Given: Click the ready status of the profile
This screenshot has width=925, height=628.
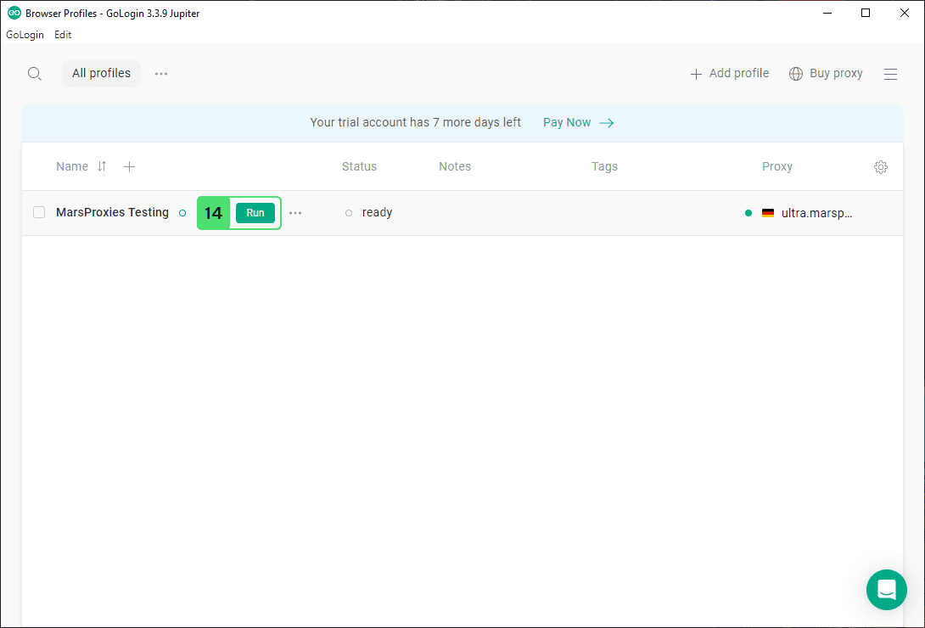Looking at the screenshot, I should click(x=376, y=213).
